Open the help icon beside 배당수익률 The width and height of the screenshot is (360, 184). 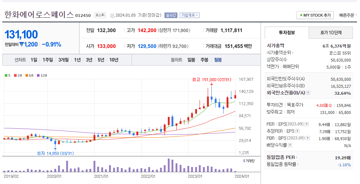(290, 145)
